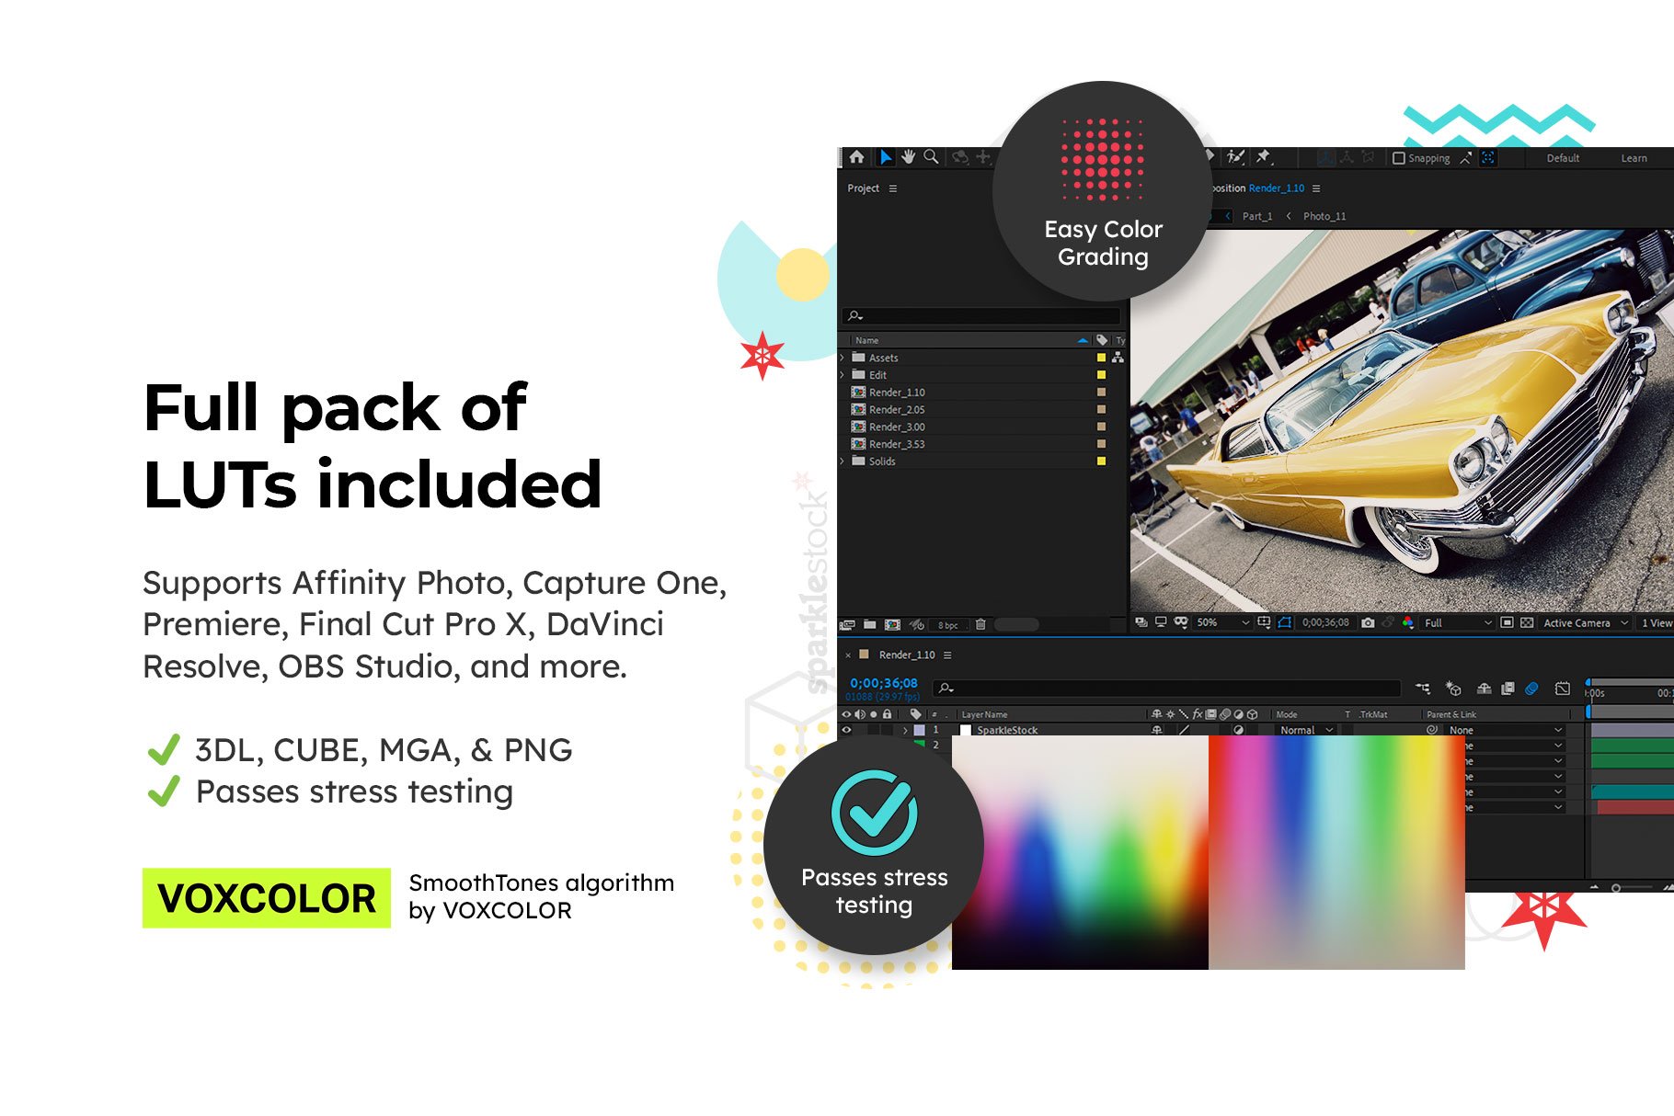
Task: Select the Selection arrow tool
Action: pyautogui.click(x=885, y=157)
